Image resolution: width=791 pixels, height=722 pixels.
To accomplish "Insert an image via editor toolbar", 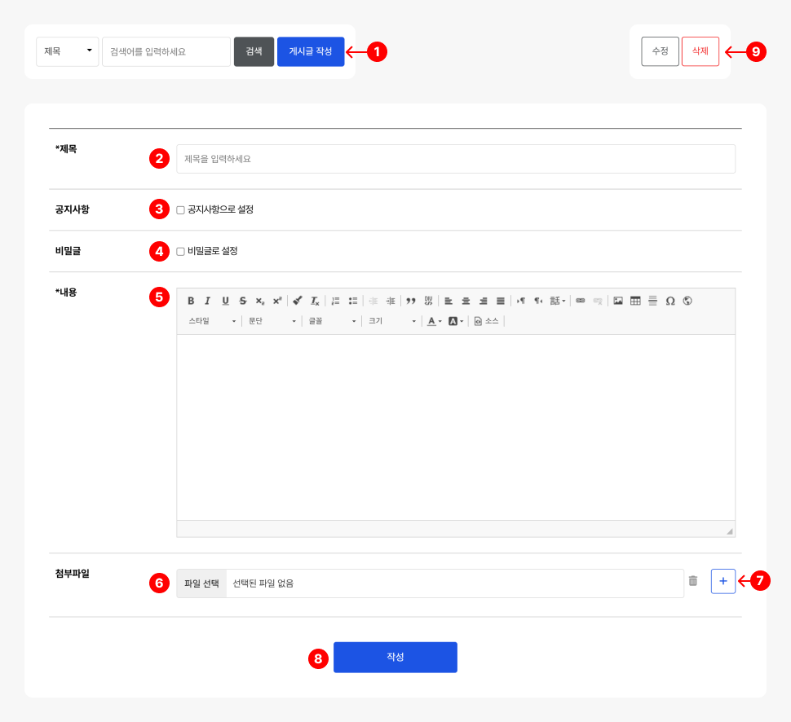I will click(x=618, y=301).
